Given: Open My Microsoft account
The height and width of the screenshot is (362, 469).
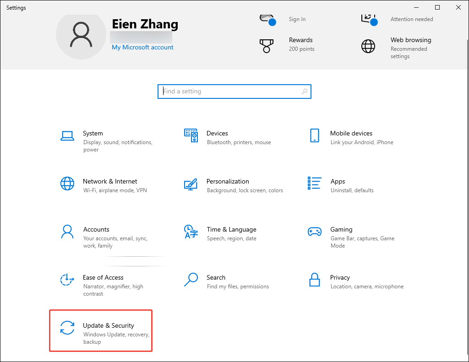Looking at the screenshot, I should click(142, 47).
